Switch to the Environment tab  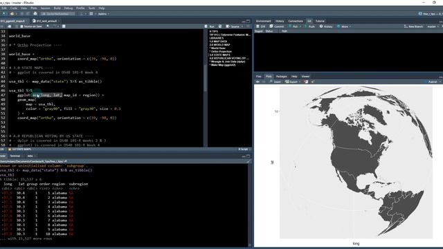coord(263,21)
